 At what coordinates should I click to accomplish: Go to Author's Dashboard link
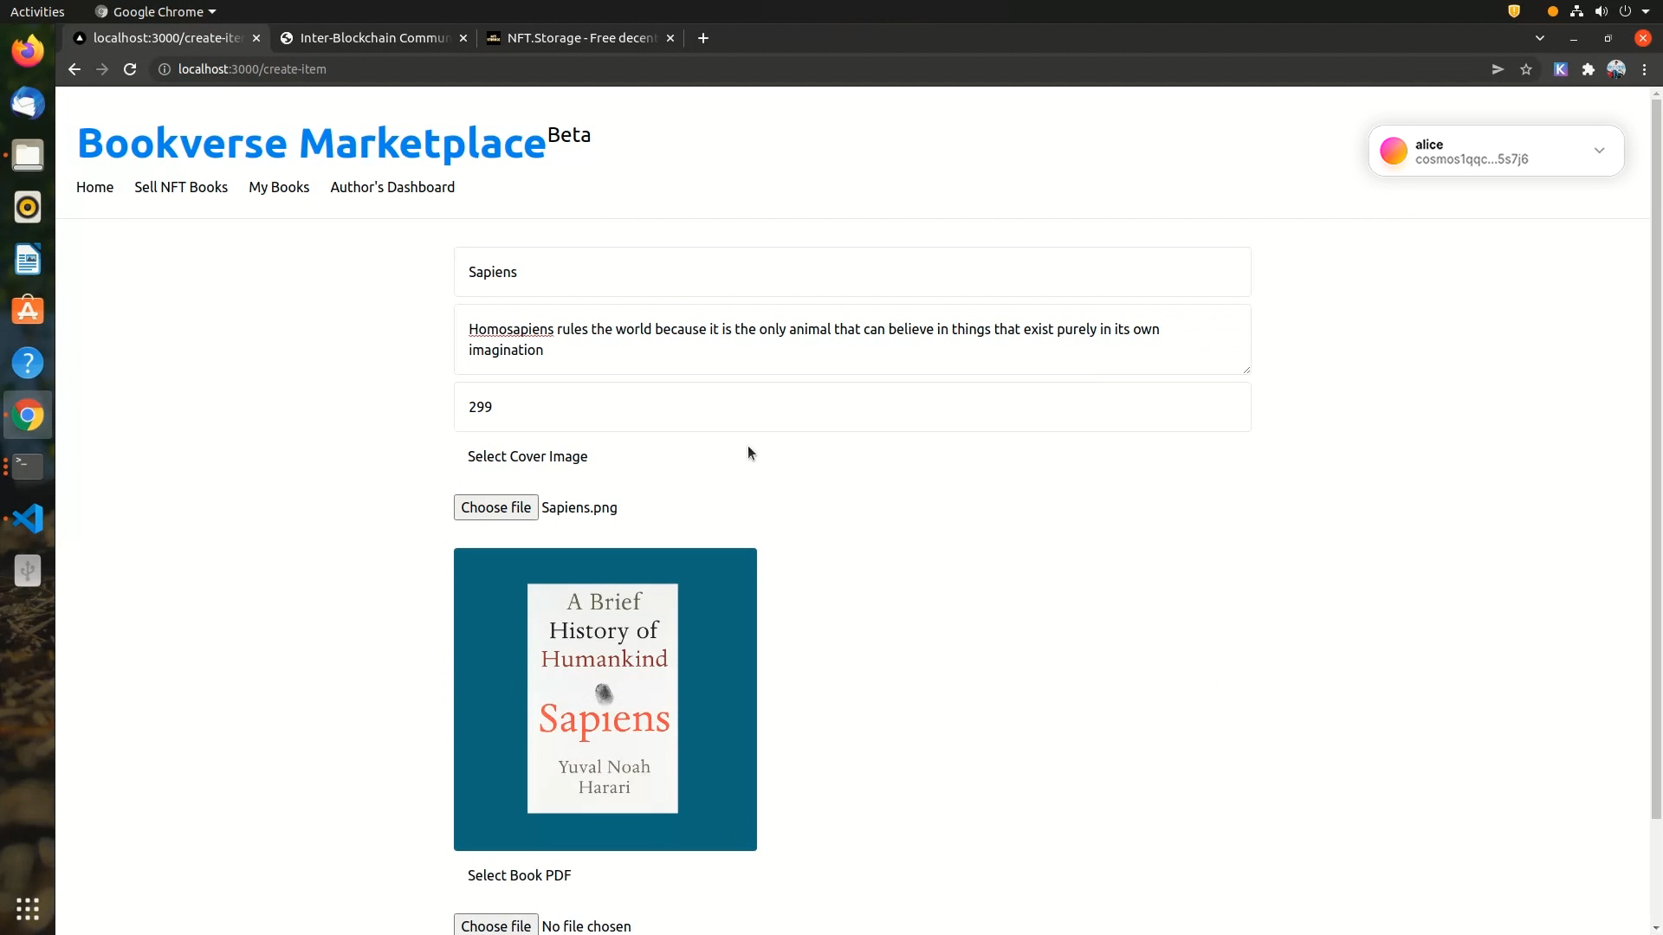click(392, 187)
